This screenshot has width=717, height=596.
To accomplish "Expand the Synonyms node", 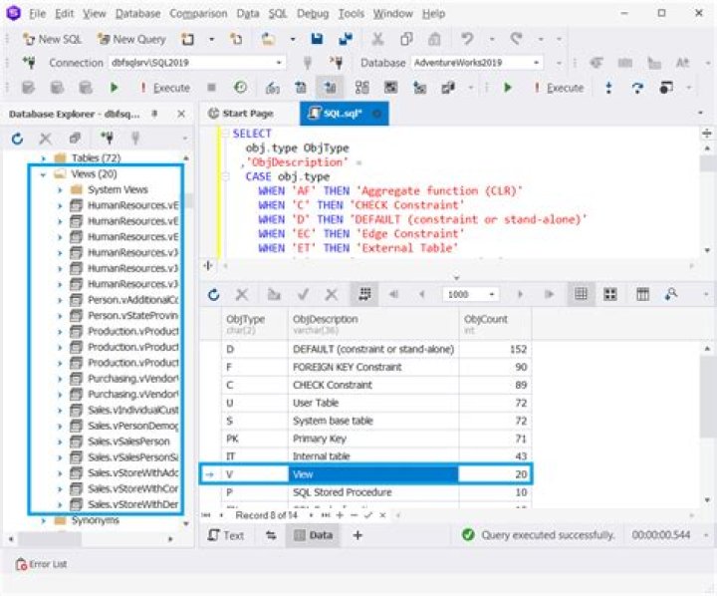I will (44, 521).
